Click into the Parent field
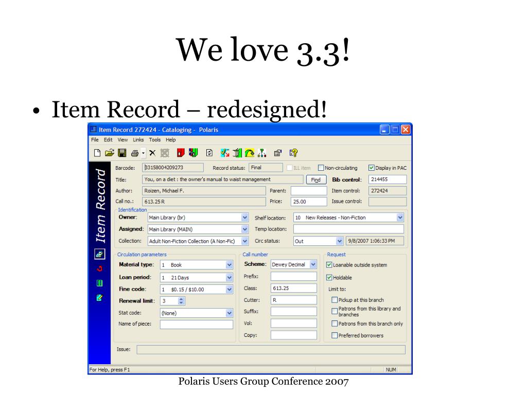The image size is (527, 395). point(309,191)
